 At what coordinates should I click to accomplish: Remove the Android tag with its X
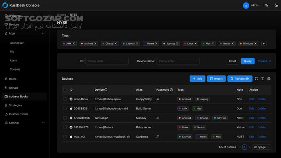point(95,43)
